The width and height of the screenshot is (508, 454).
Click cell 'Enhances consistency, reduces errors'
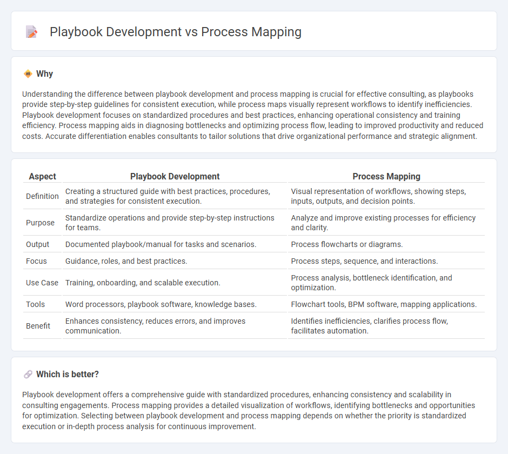coord(175,326)
